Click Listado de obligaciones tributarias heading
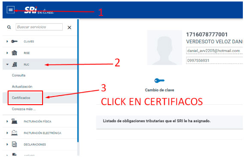245x157 pixels. click(x=156, y=121)
